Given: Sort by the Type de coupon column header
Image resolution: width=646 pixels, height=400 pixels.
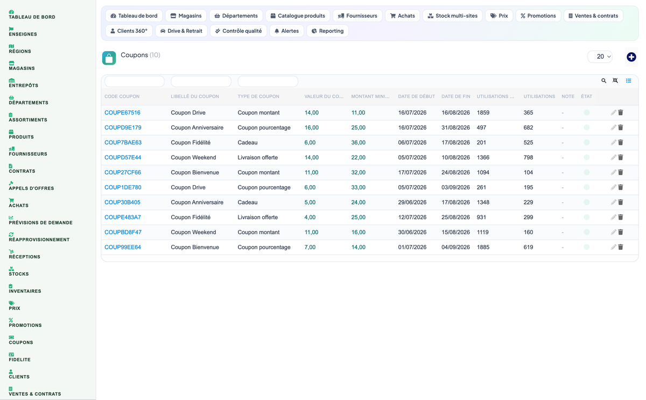Looking at the screenshot, I should [x=258, y=96].
